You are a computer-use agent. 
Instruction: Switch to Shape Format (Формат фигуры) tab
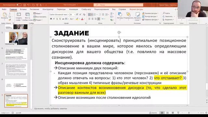point(136,9)
